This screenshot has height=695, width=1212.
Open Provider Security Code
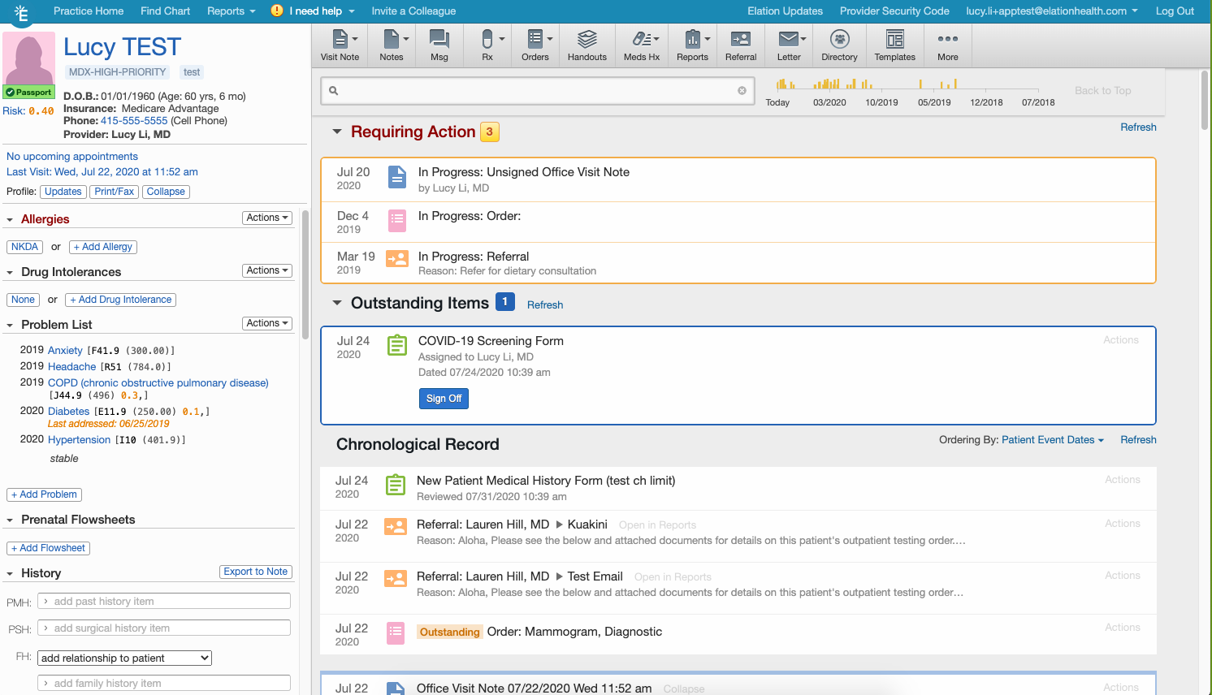point(894,11)
